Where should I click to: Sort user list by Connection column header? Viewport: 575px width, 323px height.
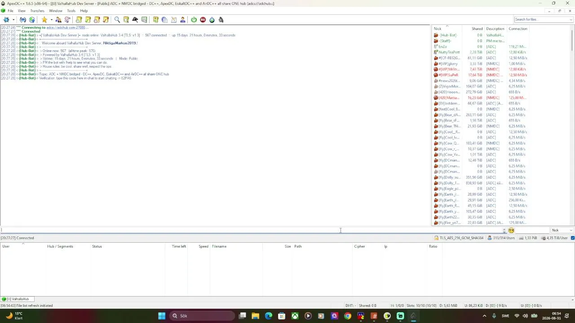click(518, 29)
